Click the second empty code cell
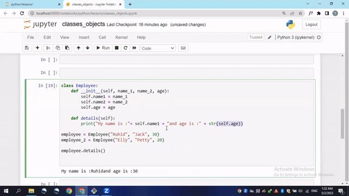 186,72
